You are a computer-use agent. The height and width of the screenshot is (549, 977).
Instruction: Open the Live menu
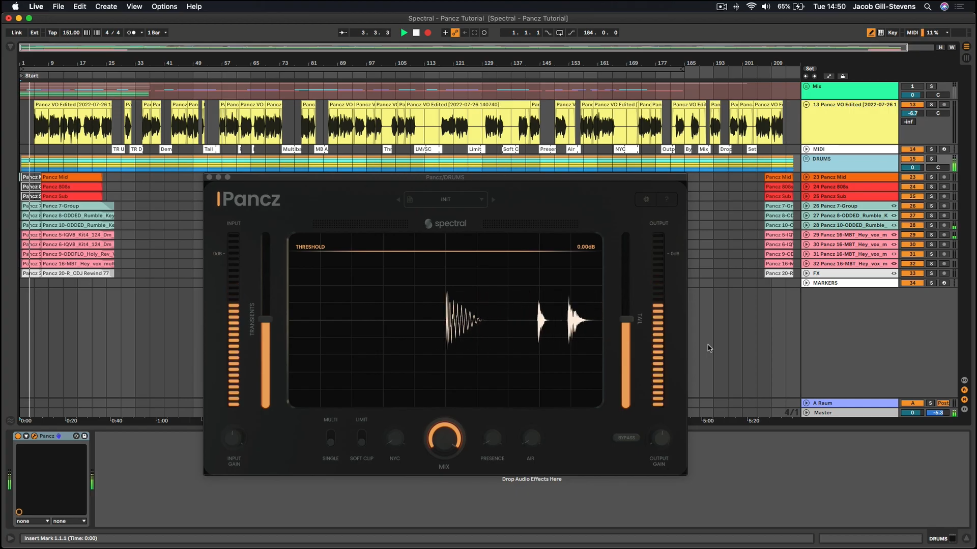pos(36,7)
